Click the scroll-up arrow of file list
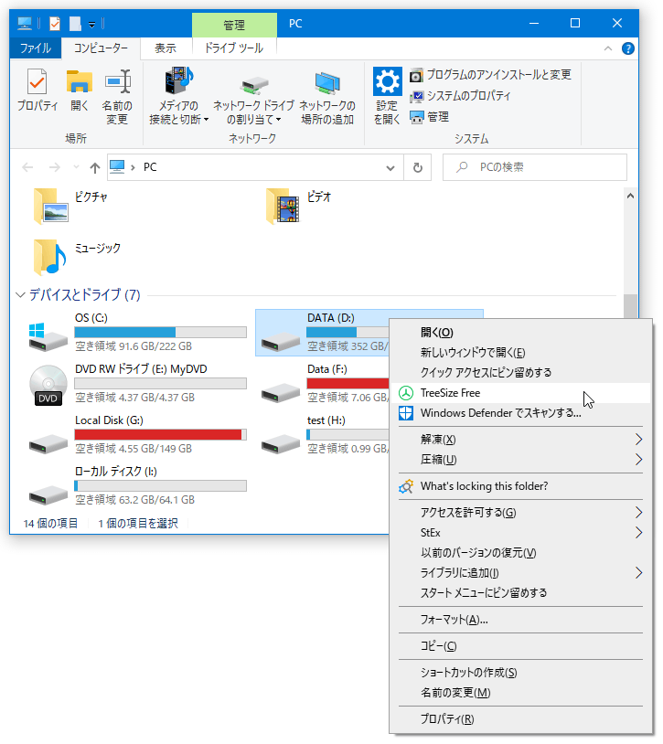This screenshot has height=744, width=663. 630,196
